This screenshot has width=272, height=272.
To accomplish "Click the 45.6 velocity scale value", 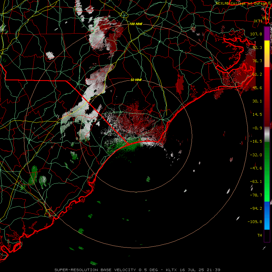I will [257, 88].
